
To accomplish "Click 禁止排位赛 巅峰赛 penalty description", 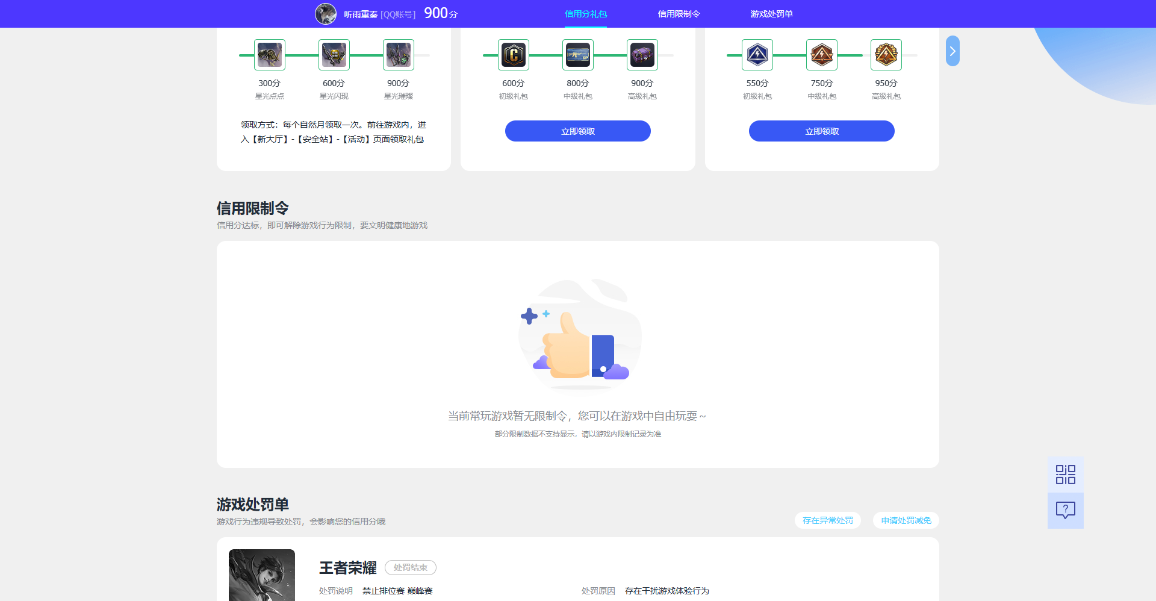I will [397, 591].
